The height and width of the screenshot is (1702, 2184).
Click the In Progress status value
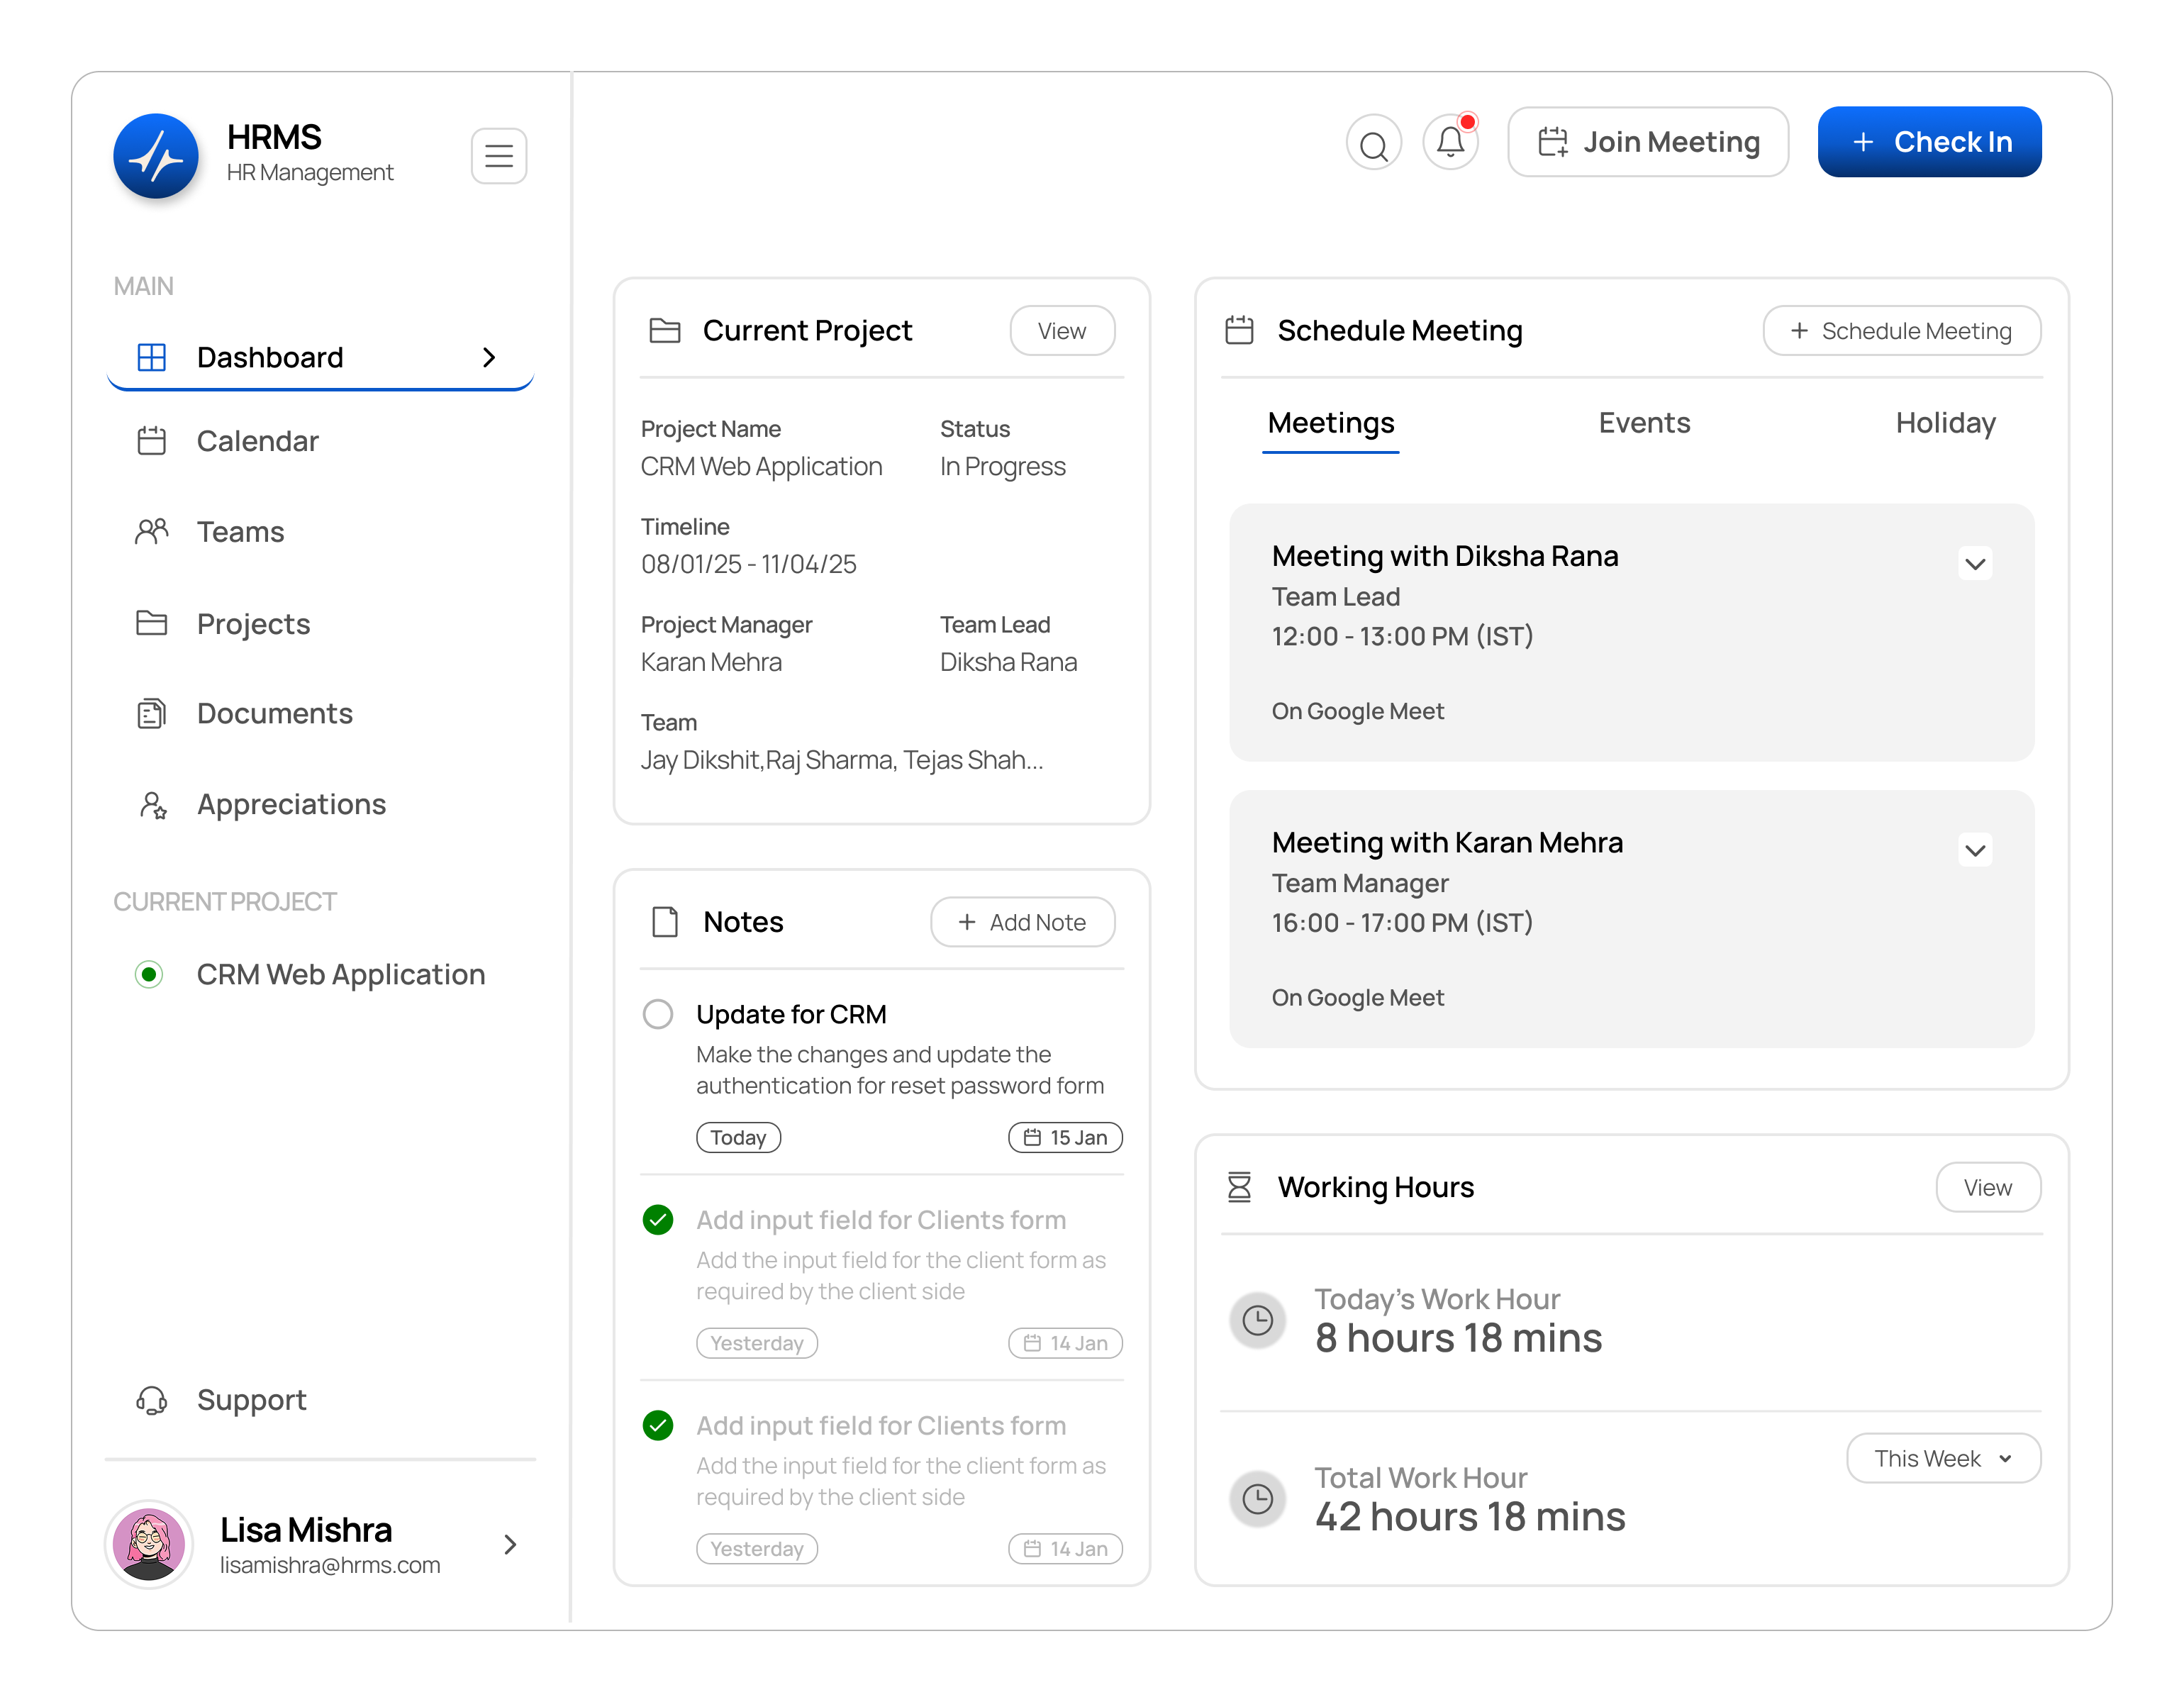point(1003,467)
